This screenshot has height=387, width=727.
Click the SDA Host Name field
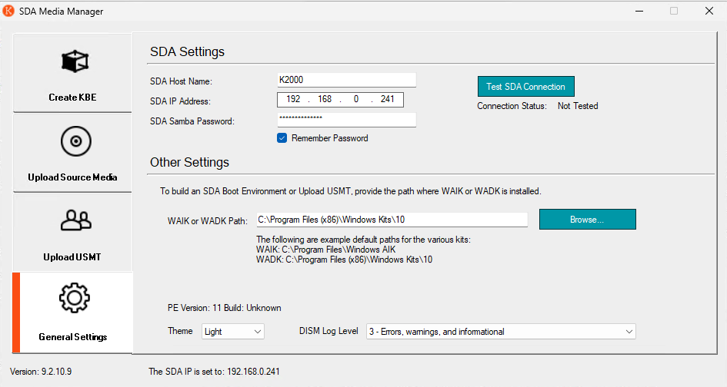[x=346, y=80]
